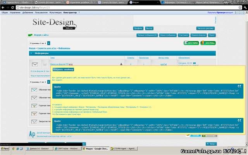Open the Управление admin menu
248x155 pixels.
tap(15, 12)
